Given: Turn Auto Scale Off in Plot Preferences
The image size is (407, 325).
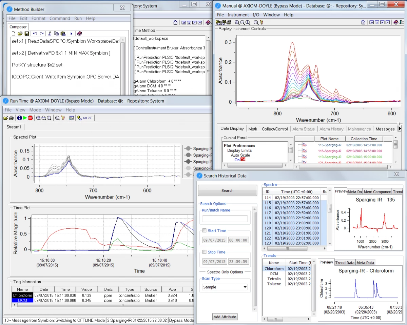Looking at the screenshot, I should pos(243,160).
